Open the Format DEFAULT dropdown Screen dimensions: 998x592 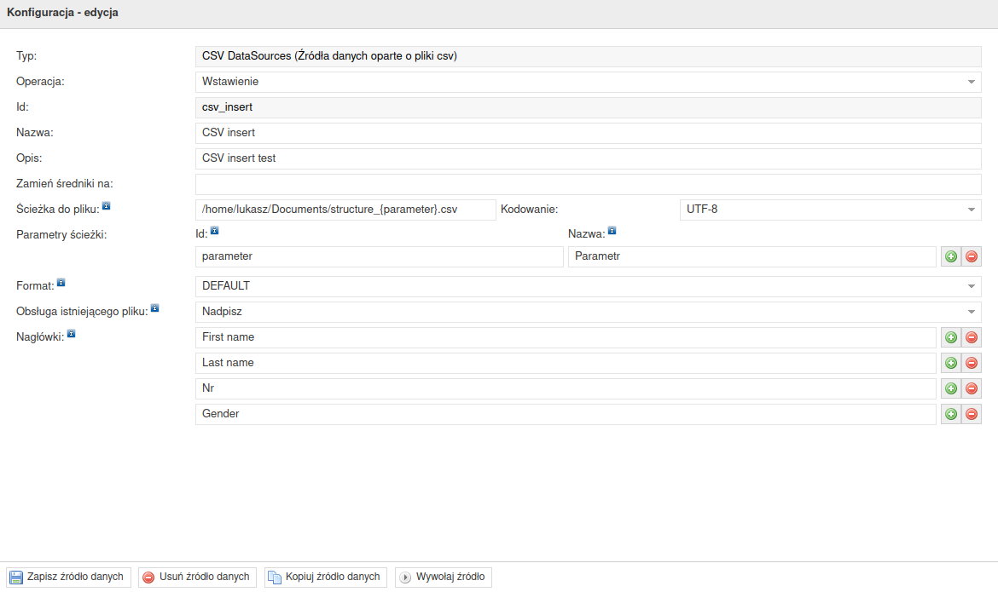tap(588, 286)
